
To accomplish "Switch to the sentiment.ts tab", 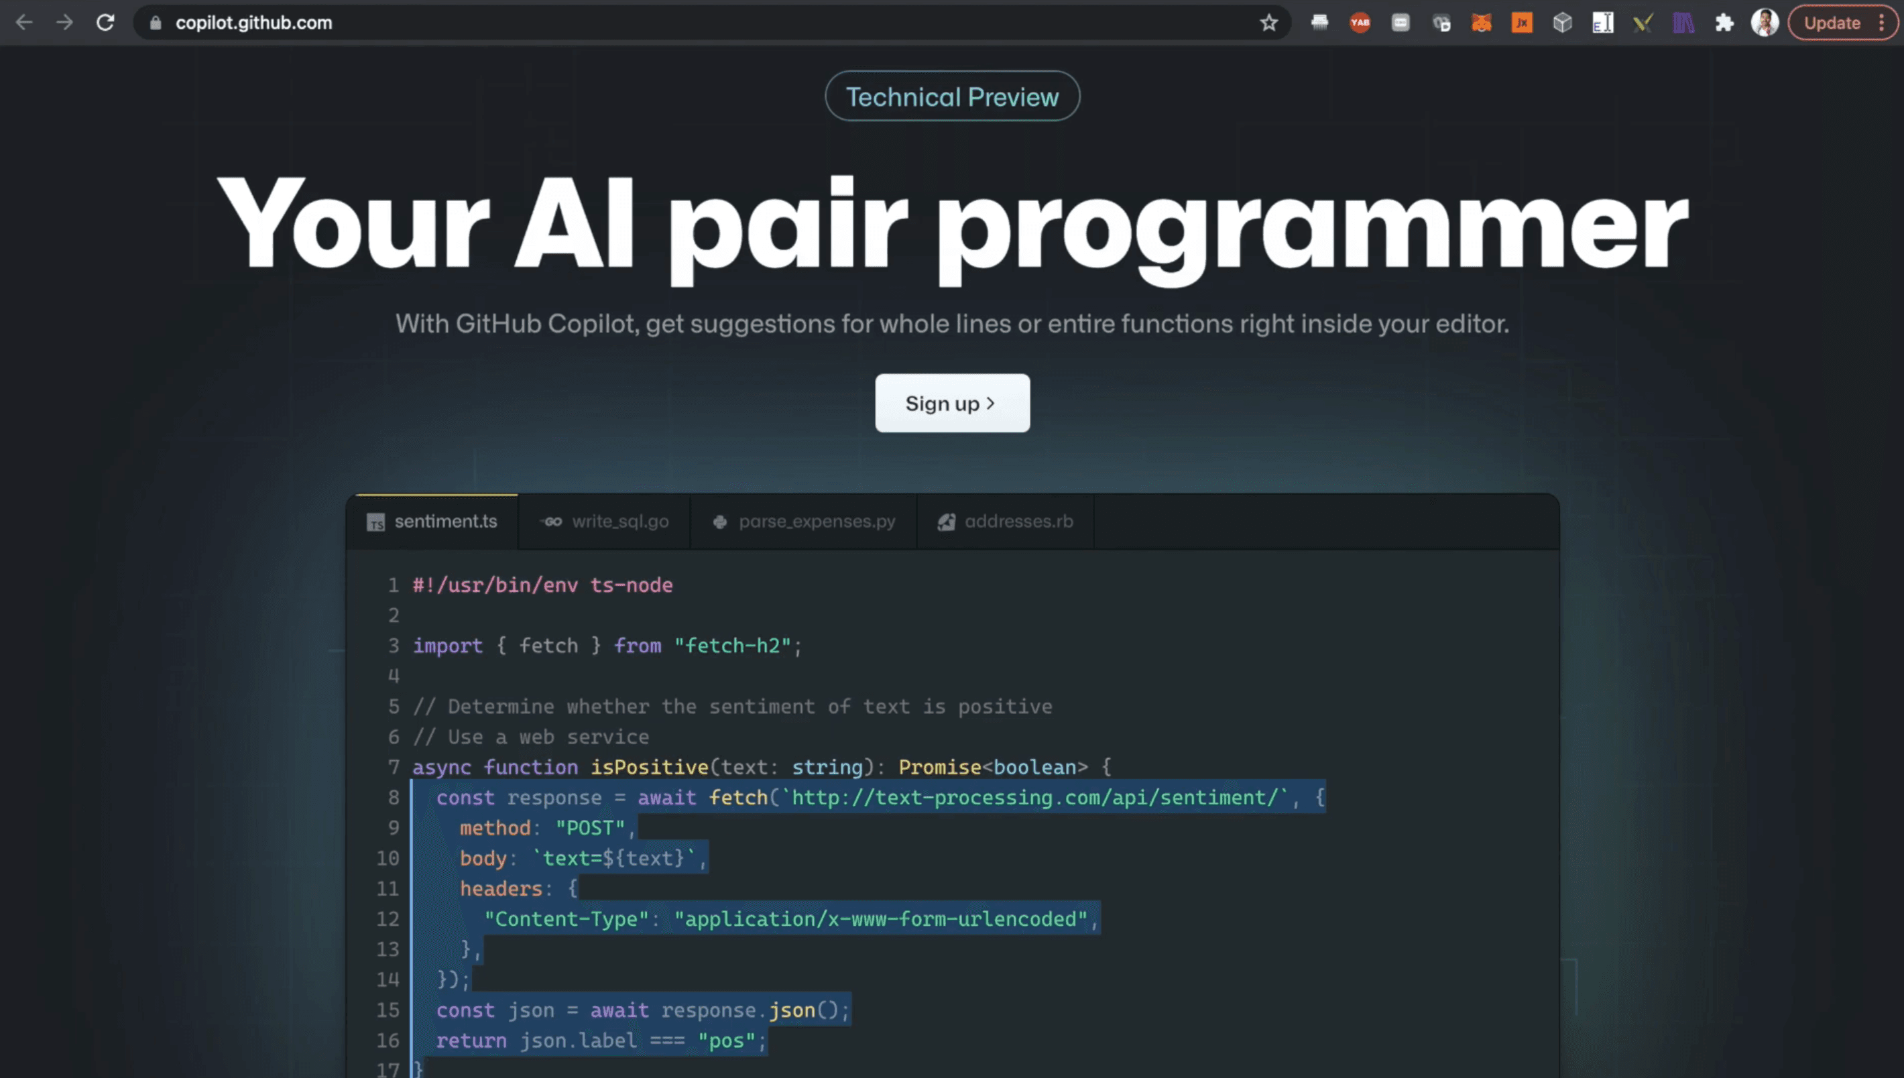I will point(432,521).
